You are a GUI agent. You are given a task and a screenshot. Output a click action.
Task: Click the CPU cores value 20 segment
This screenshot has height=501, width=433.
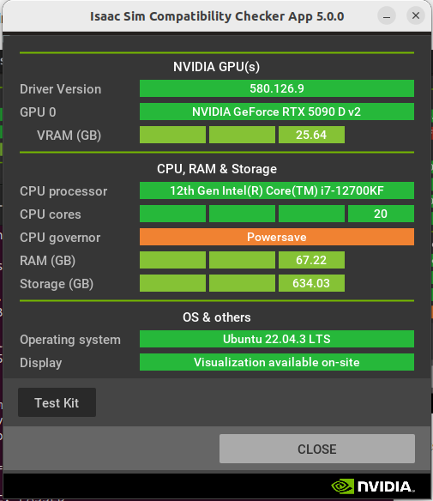[x=381, y=214]
